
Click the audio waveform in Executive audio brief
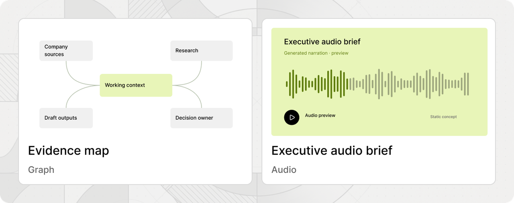click(x=377, y=84)
